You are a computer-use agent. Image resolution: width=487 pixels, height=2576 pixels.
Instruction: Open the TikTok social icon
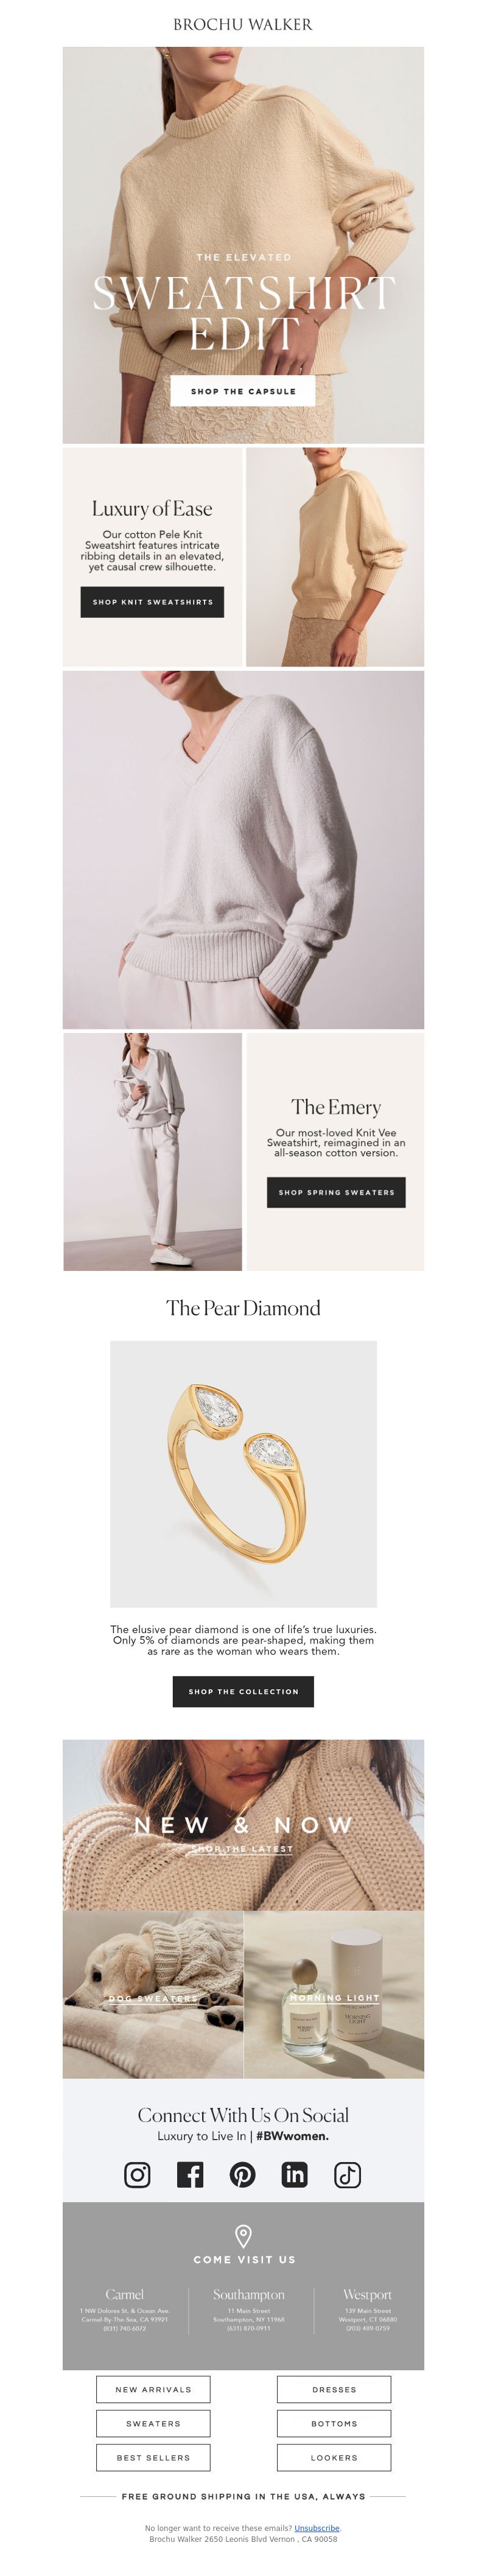point(348,2175)
